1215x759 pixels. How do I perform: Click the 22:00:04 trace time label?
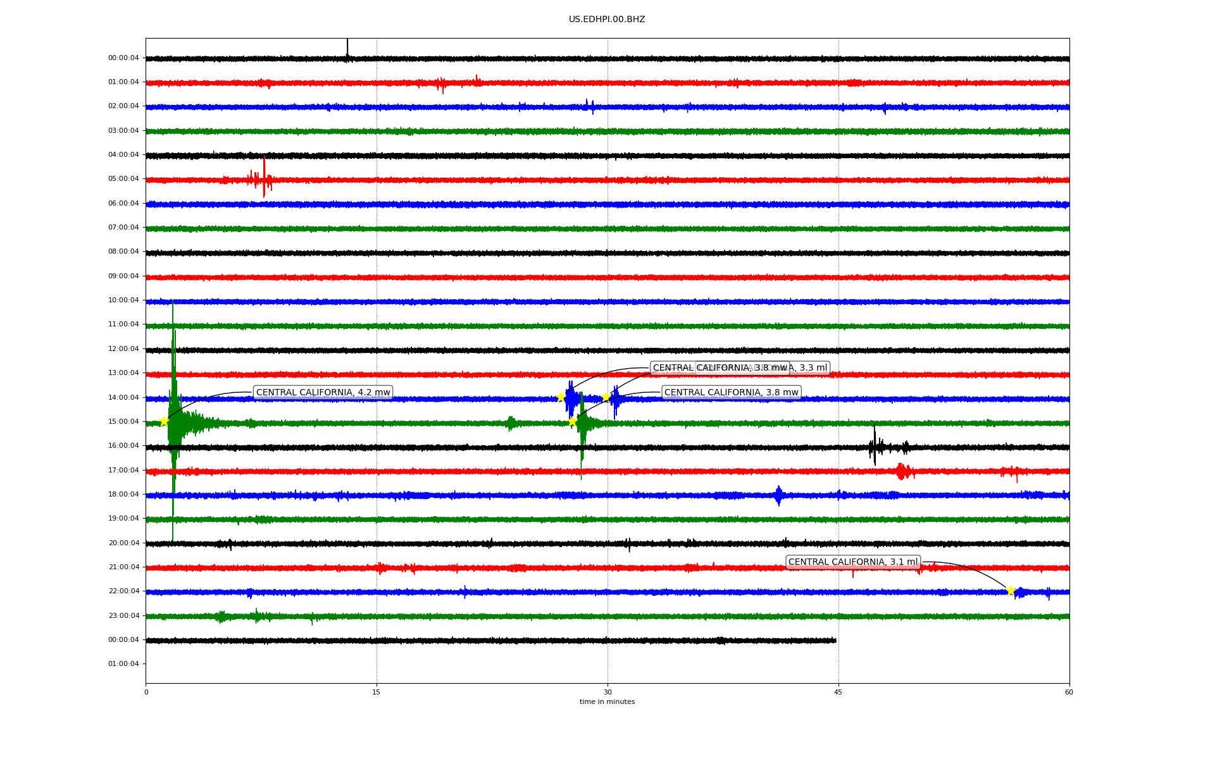(123, 591)
